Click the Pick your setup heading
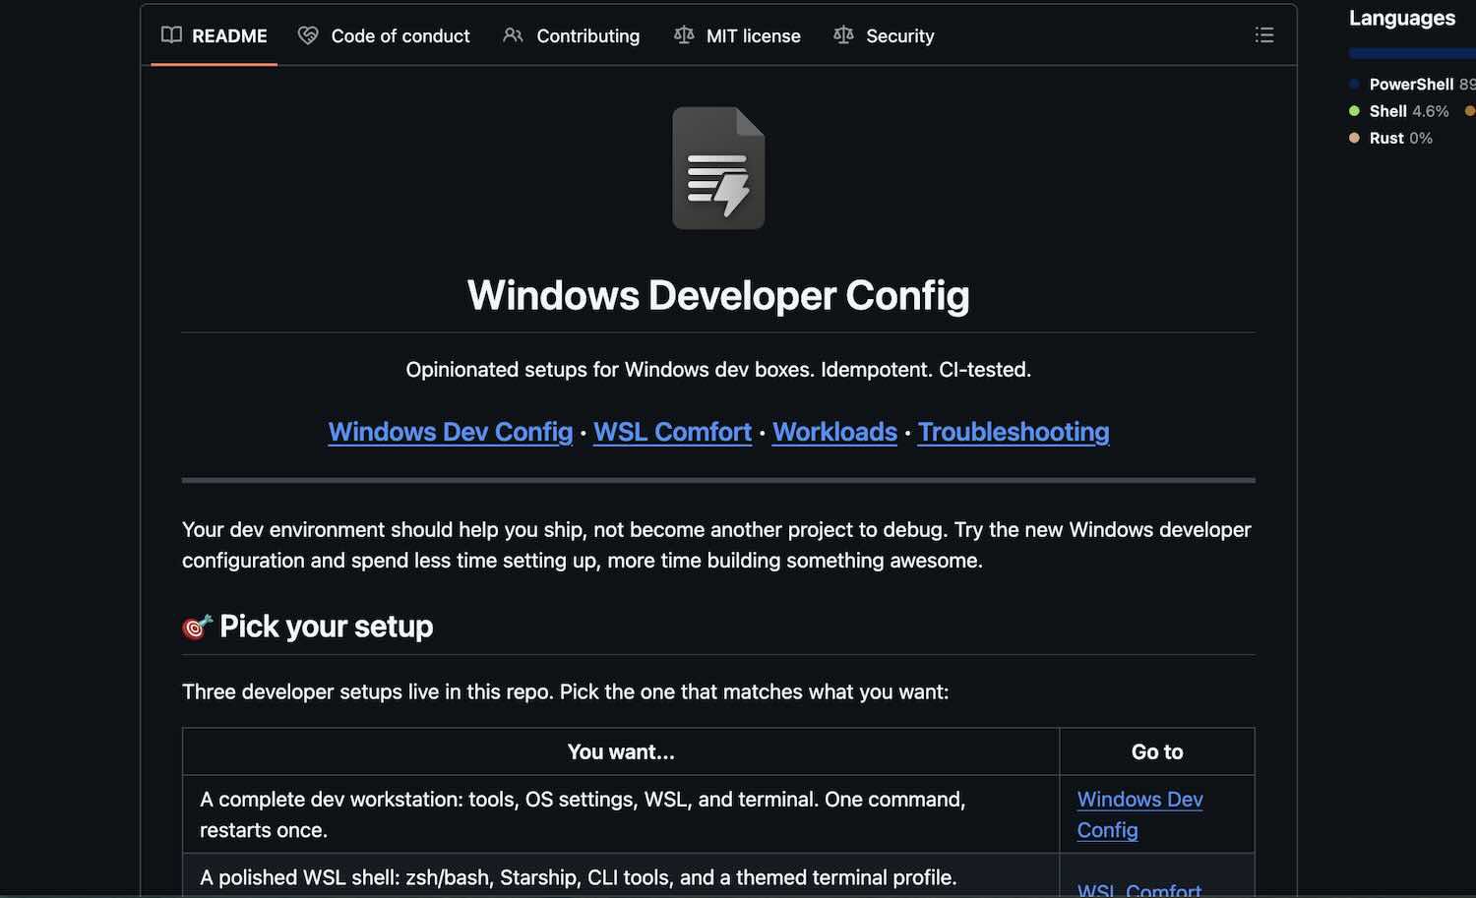This screenshot has width=1476, height=898. coord(326,627)
